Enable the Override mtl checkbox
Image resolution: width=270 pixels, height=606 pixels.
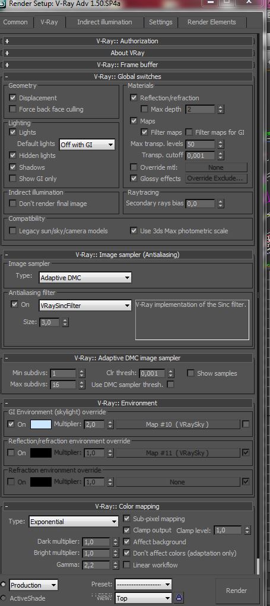click(x=134, y=167)
